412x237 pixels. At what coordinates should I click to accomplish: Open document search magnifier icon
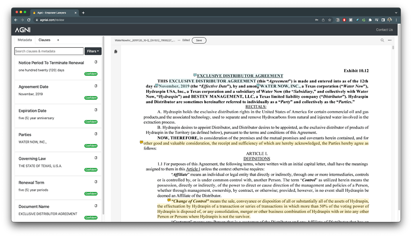(382, 40)
